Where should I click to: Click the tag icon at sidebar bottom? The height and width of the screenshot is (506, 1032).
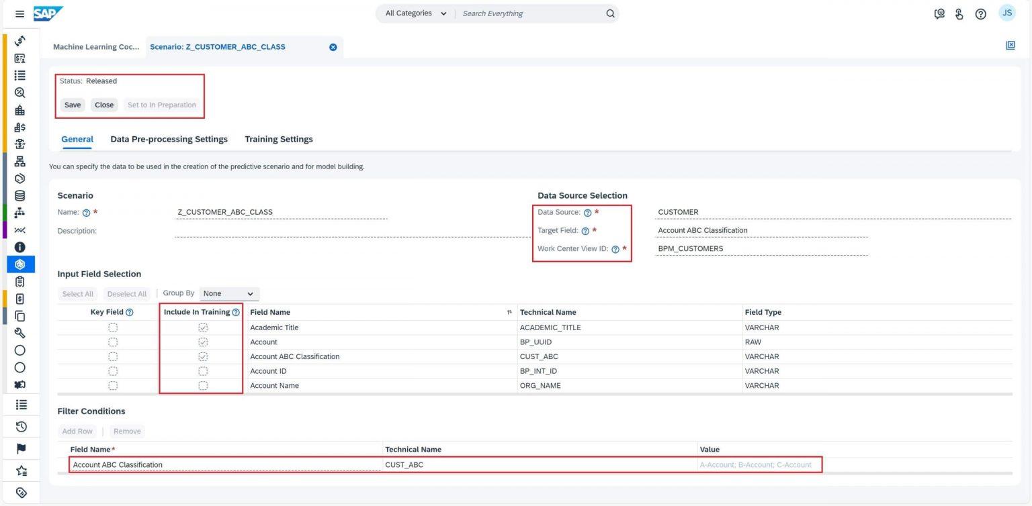point(19,491)
